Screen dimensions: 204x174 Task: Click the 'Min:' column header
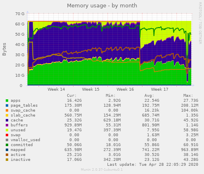click(111, 96)
